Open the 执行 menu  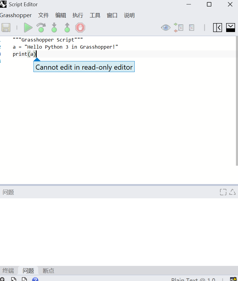tap(78, 15)
